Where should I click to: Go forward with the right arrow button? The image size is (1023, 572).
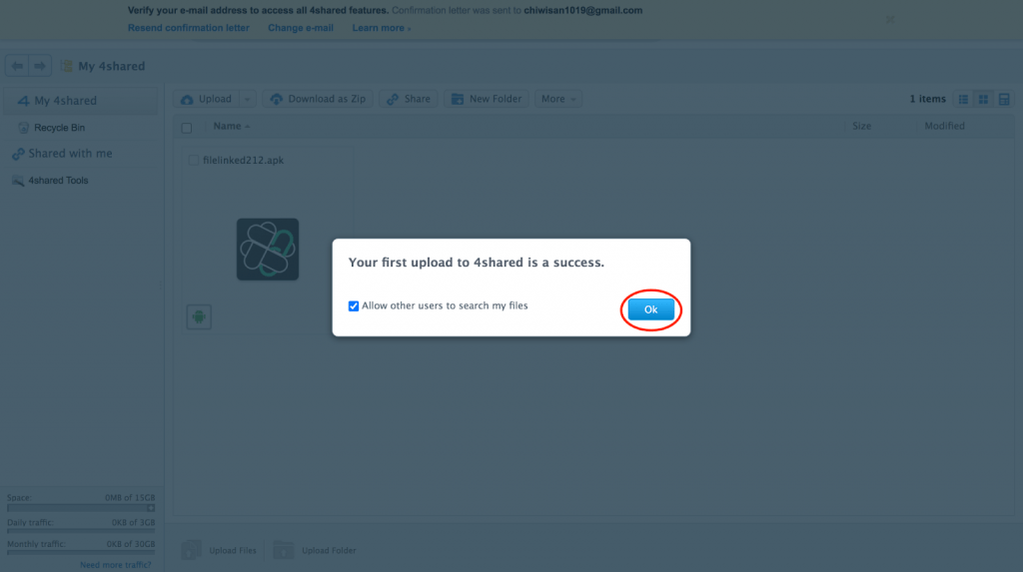(40, 66)
